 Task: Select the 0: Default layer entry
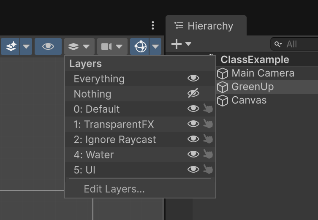click(x=140, y=109)
